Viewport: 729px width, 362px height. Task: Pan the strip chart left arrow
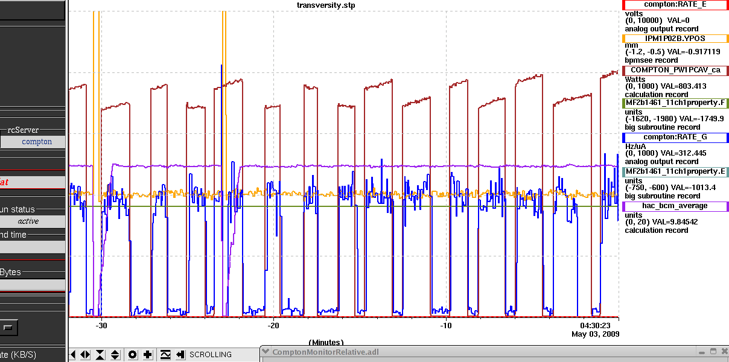73,355
